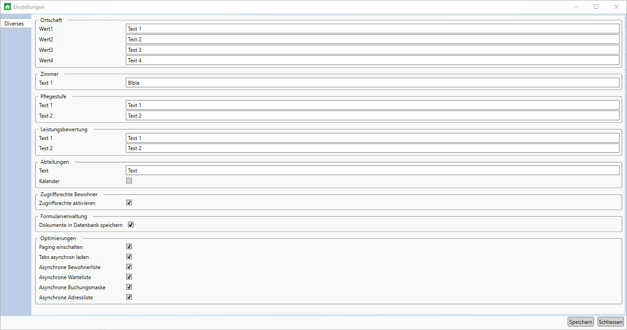The width and height of the screenshot is (627, 330).
Task: Focus the Wert1 text field
Action: [x=372, y=29]
